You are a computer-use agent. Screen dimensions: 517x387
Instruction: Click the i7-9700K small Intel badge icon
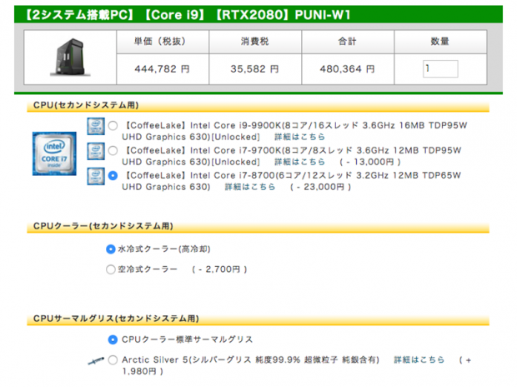[x=96, y=152]
